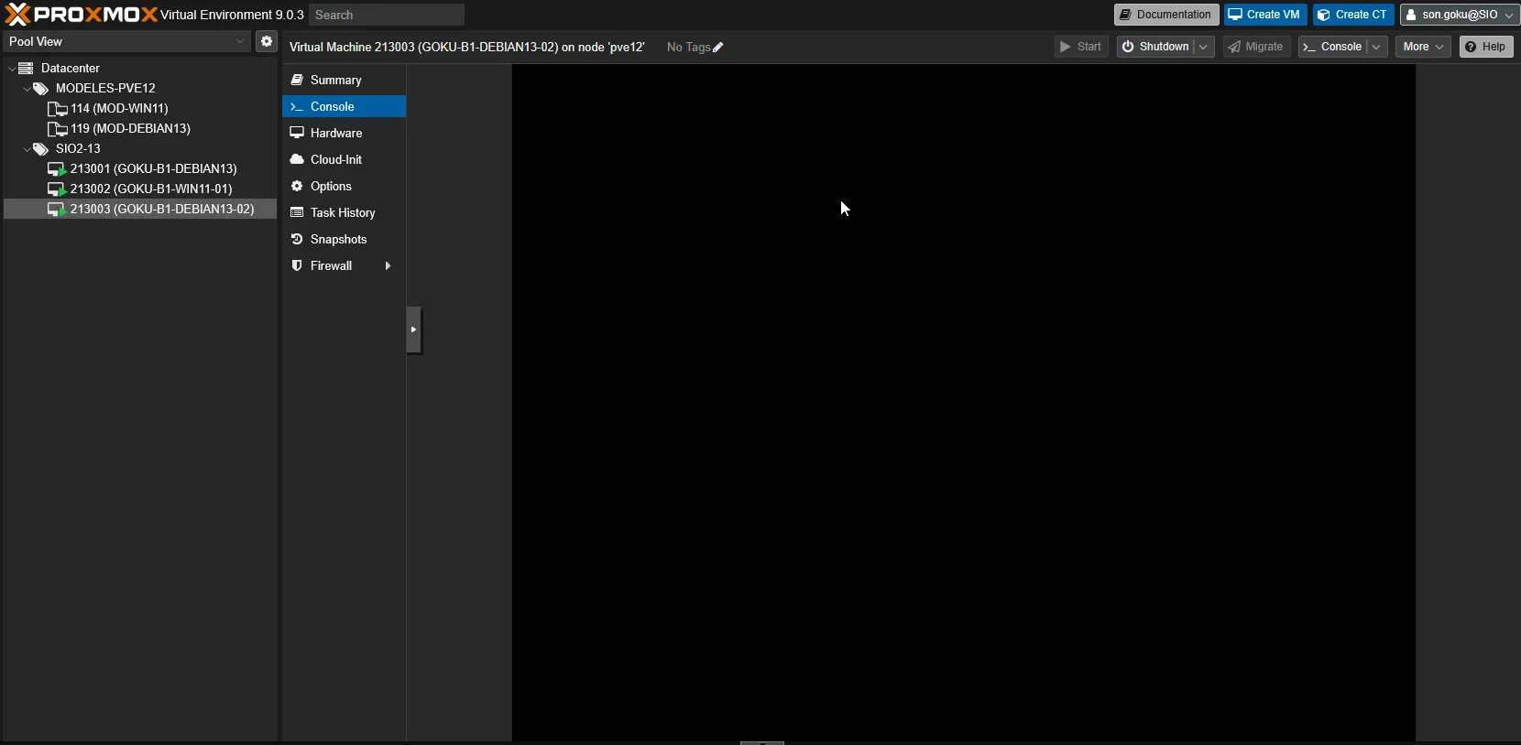Image resolution: width=1521 pixels, height=745 pixels.
Task: Click the pencil icon to edit tags
Action: (718, 48)
